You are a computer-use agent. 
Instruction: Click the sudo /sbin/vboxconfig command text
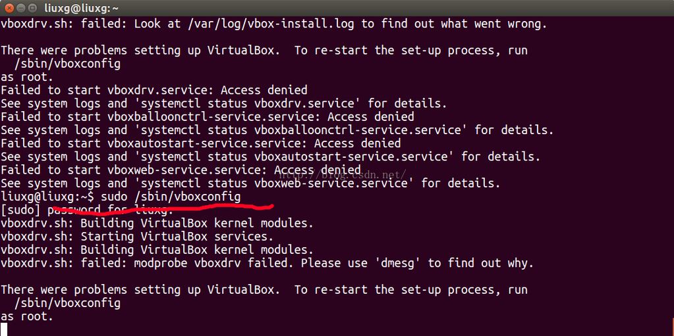tap(171, 197)
